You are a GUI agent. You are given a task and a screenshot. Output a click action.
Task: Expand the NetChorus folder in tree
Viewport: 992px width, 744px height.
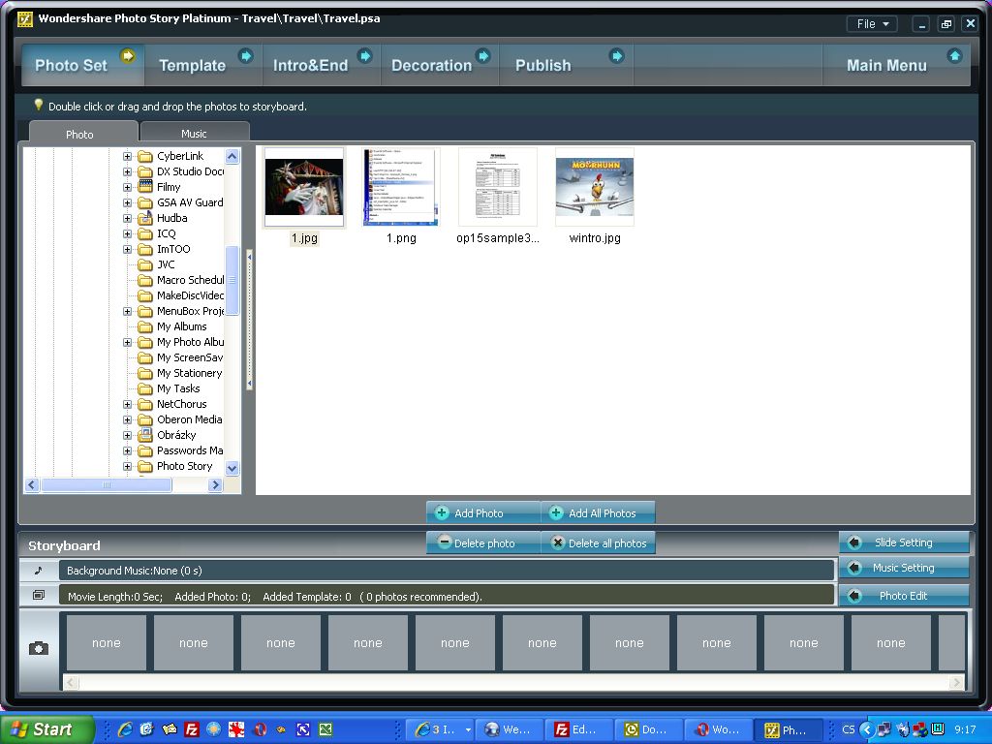(x=127, y=404)
